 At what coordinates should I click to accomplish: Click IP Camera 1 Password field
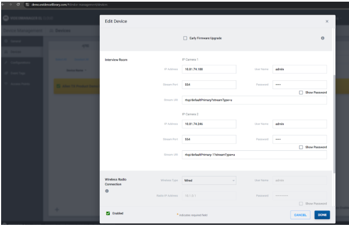click(299, 85)
